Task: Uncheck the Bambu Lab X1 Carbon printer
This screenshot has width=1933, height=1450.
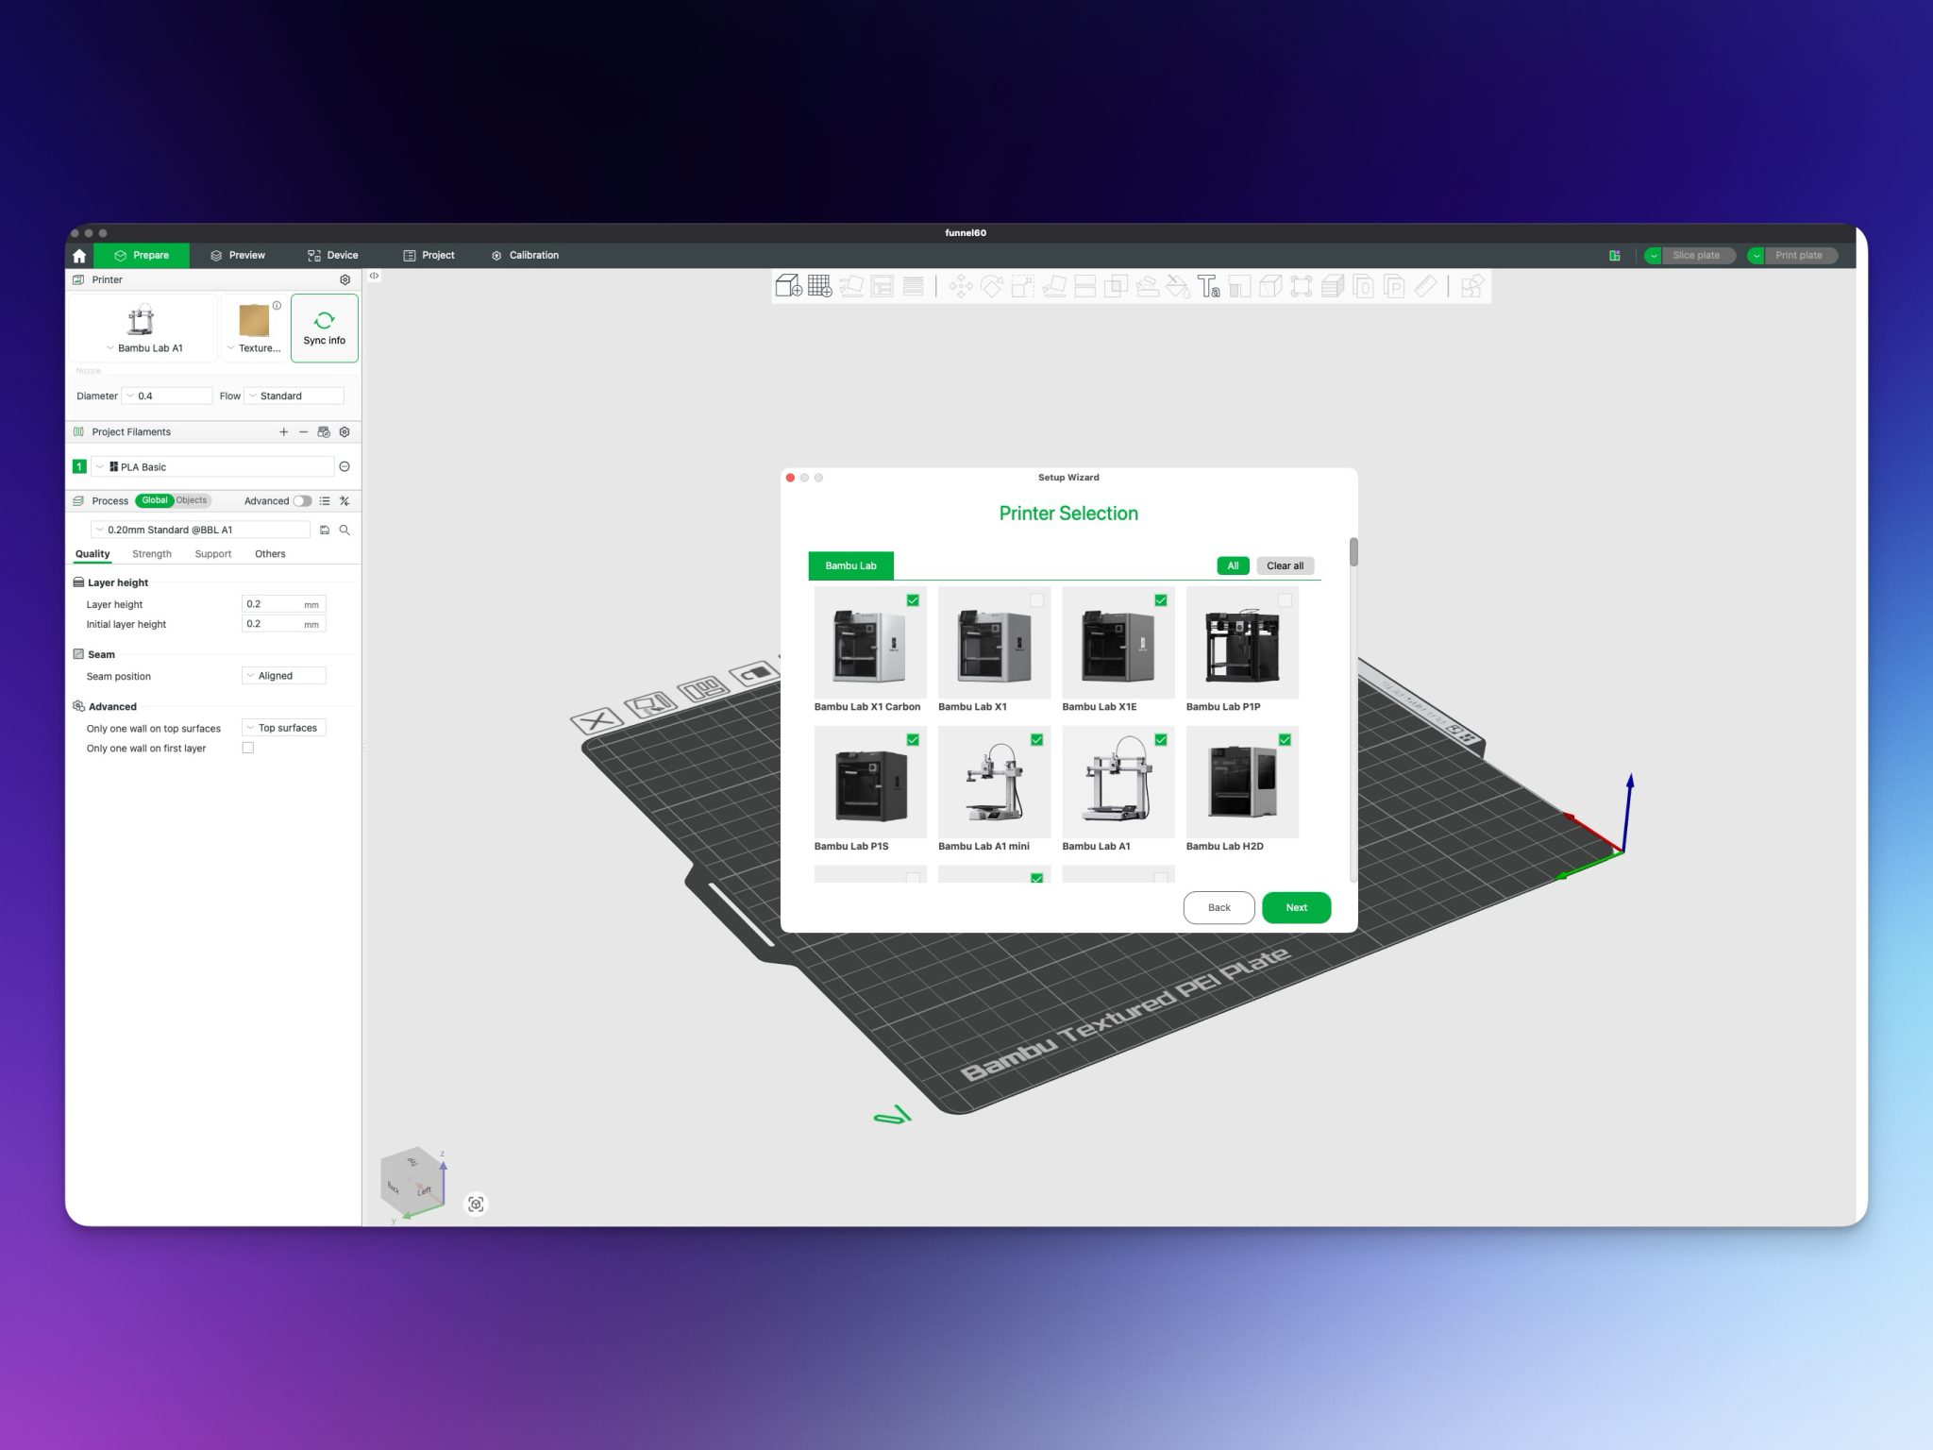Action: (912, 599)
